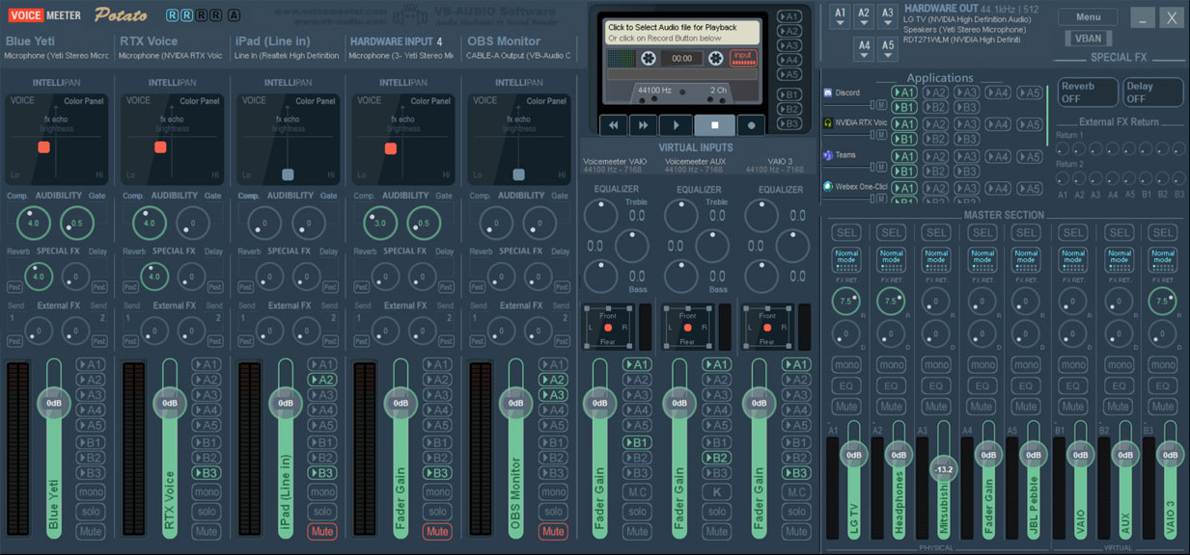
Task: Click the Mitsubishi Normal mode indicator
Action: point(935,260)
